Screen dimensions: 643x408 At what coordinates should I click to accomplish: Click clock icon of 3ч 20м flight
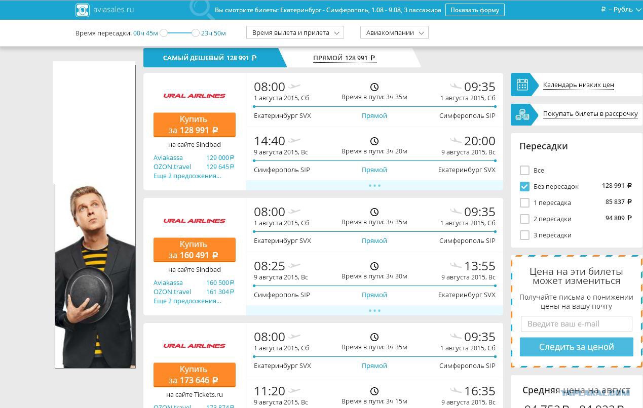(x=374, y=141)
